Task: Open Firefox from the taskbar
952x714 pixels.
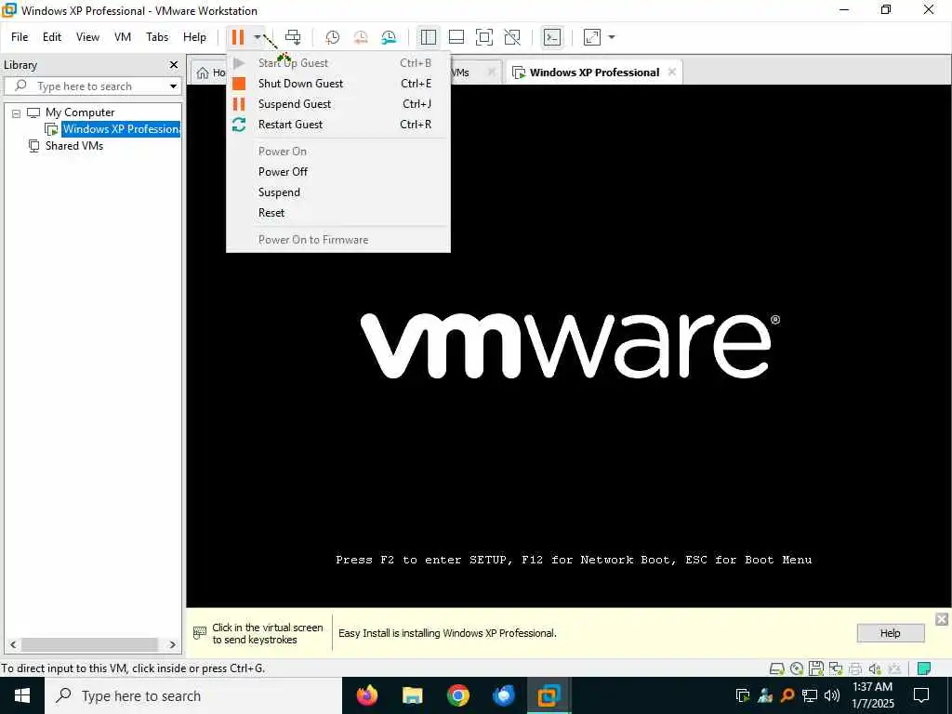Action: pyautogui.click(x=366, y=695)
